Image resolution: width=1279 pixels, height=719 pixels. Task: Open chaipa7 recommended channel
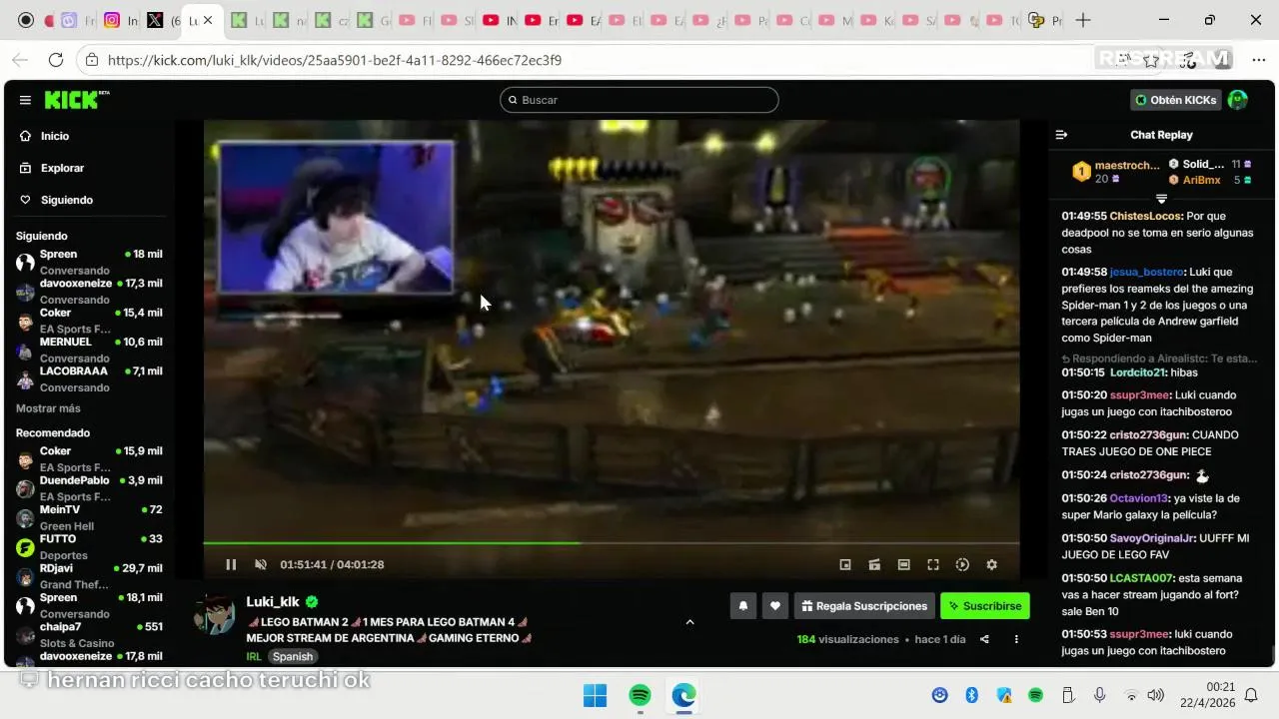click(89, 634)
